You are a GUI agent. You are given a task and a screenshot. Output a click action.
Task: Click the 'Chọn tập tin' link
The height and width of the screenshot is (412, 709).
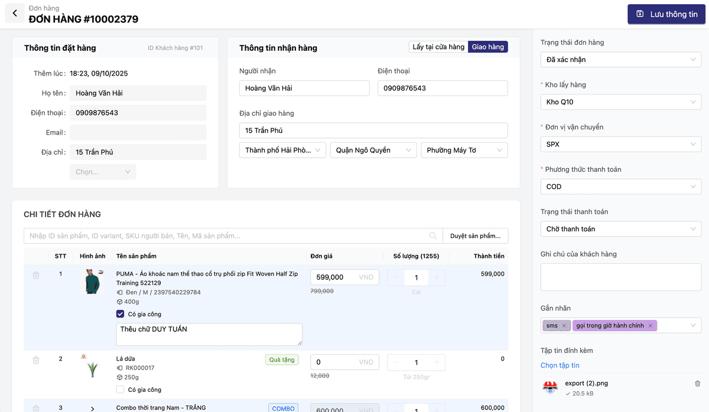pyautogui.click(x=560, y=365)
